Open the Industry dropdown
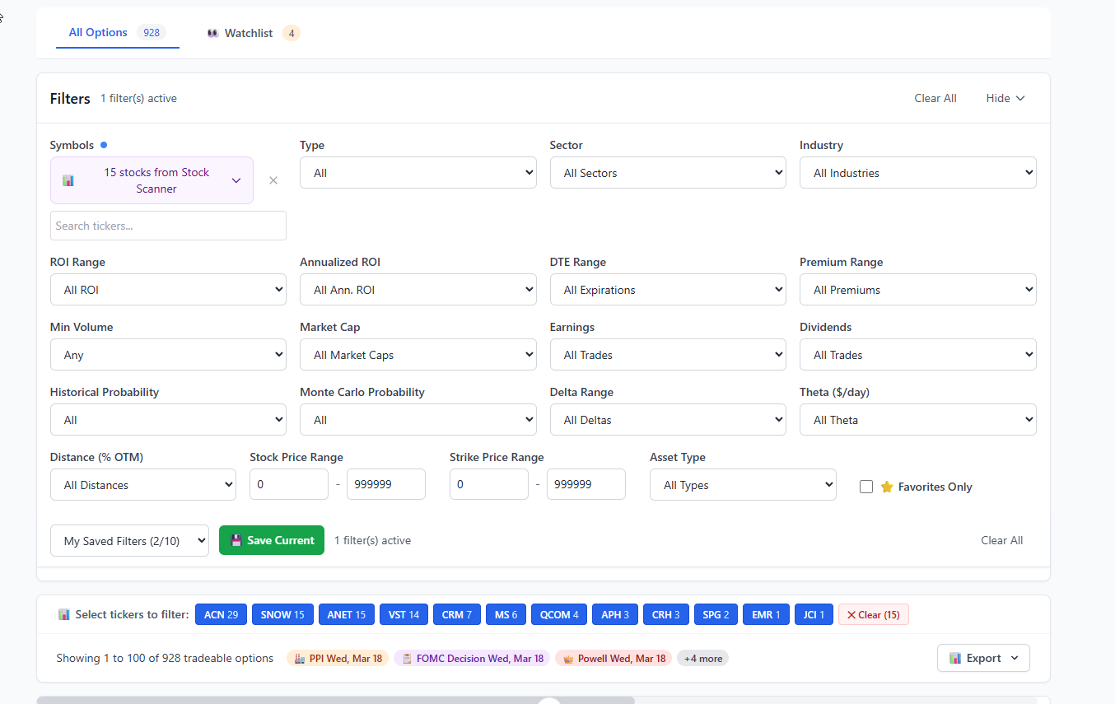Image resolution: width=1115 pixels, height=704 pixels. click(918, 173)
